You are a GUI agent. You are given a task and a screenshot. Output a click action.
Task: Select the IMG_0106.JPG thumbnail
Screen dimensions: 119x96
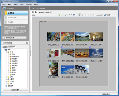pos(82,37)
